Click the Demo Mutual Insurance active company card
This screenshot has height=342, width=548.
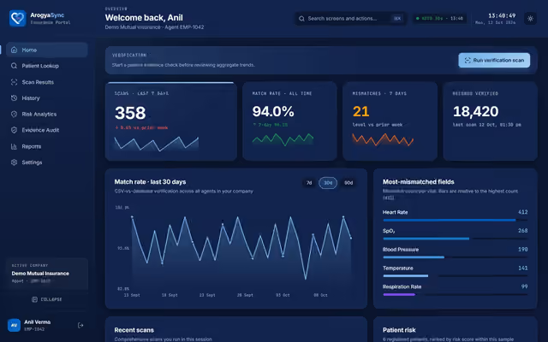click(47, 274)
